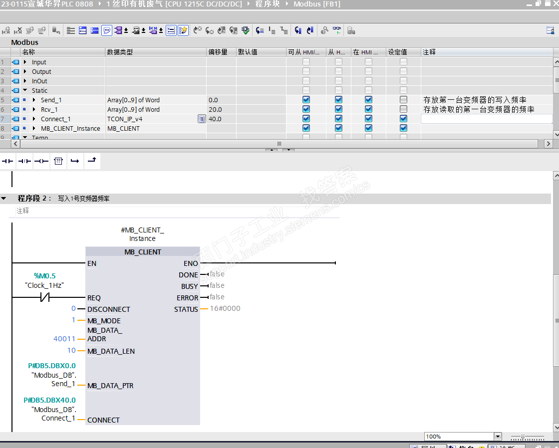This screenshot has width=559, height=448.
Task: Expand the InOut section
Action: click(x=25, y=81)
